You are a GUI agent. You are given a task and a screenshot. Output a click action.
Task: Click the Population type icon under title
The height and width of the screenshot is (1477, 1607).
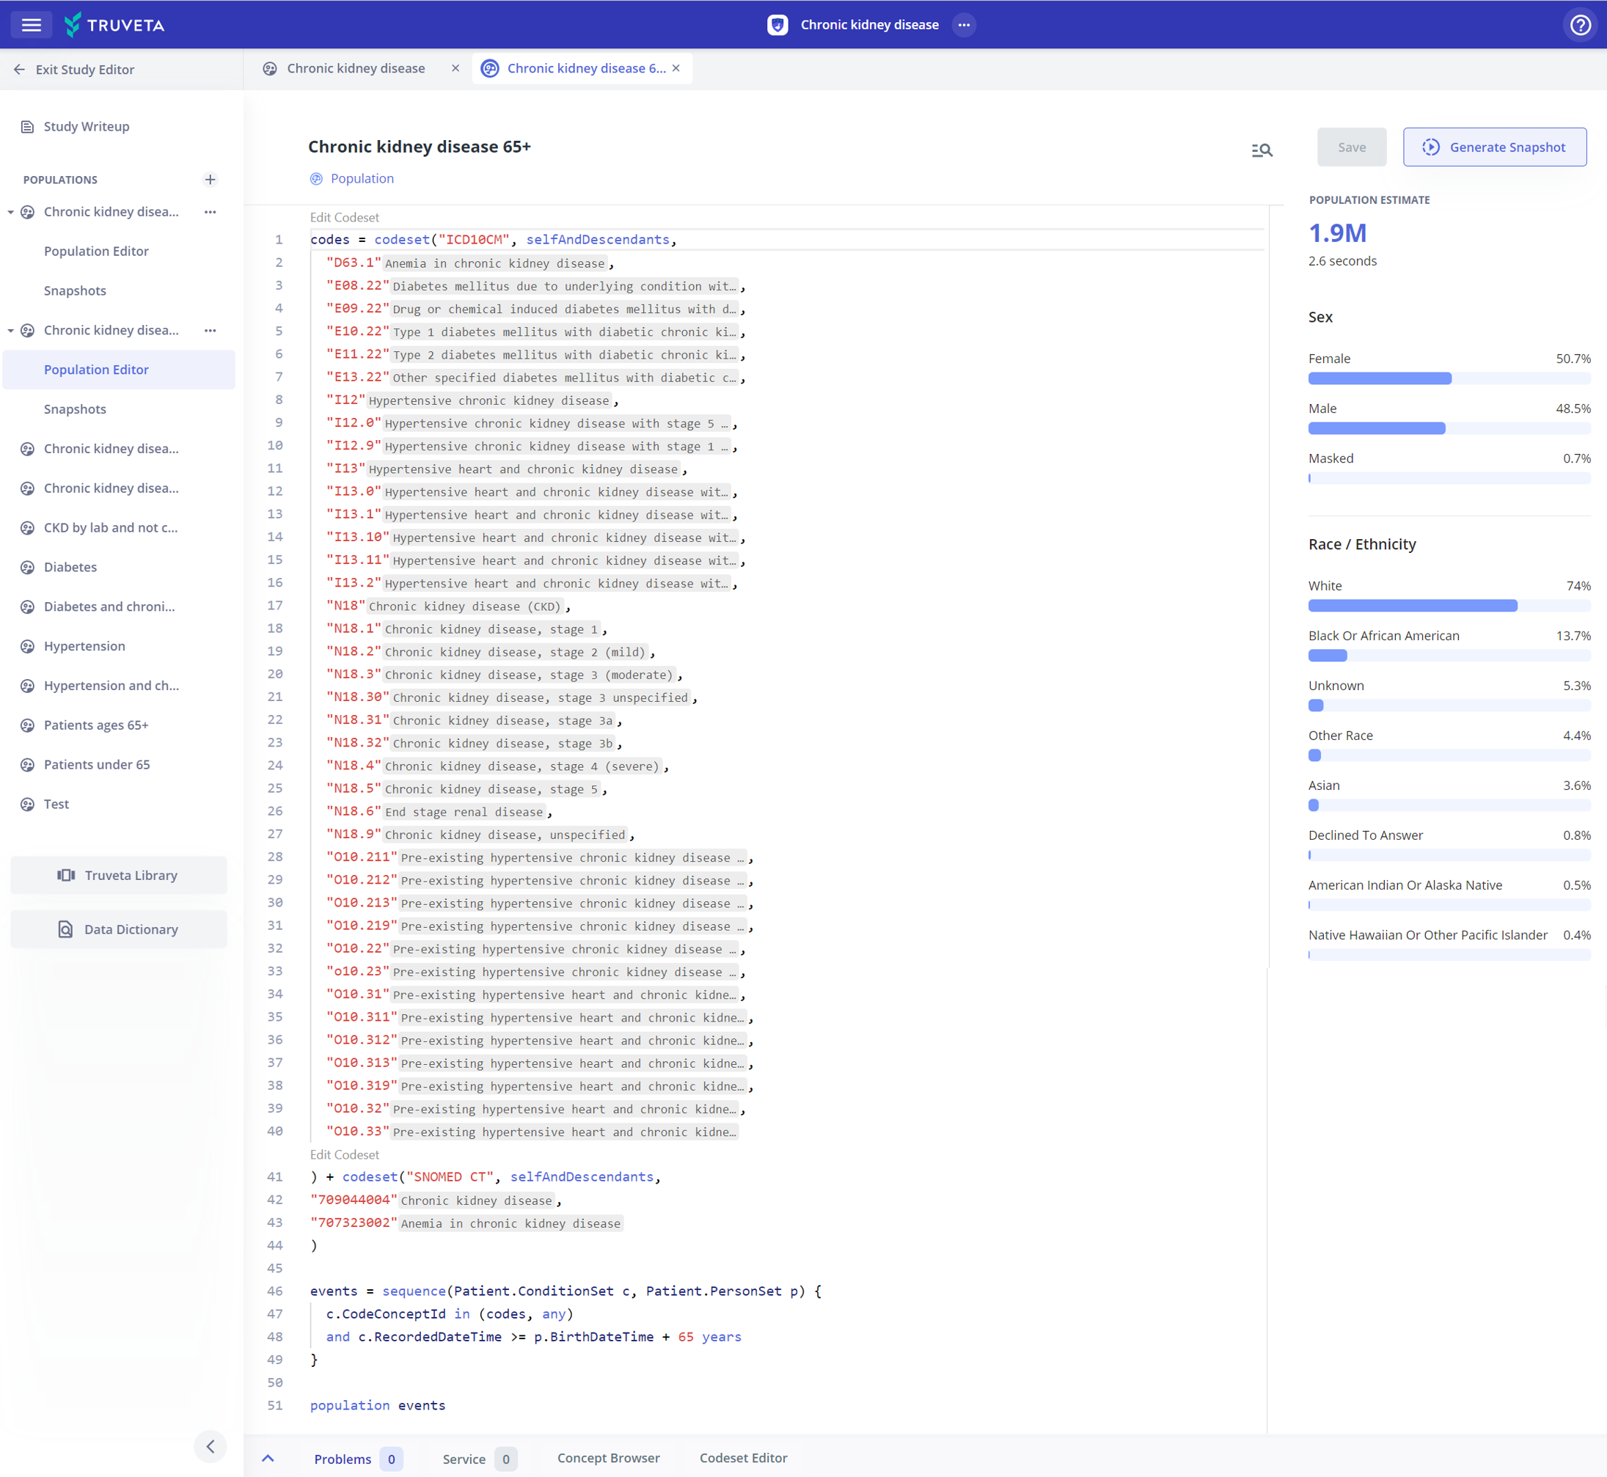(x=317, y=179)
